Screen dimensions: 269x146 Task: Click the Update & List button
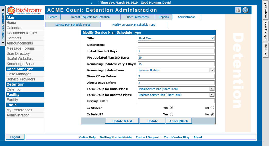122,121
